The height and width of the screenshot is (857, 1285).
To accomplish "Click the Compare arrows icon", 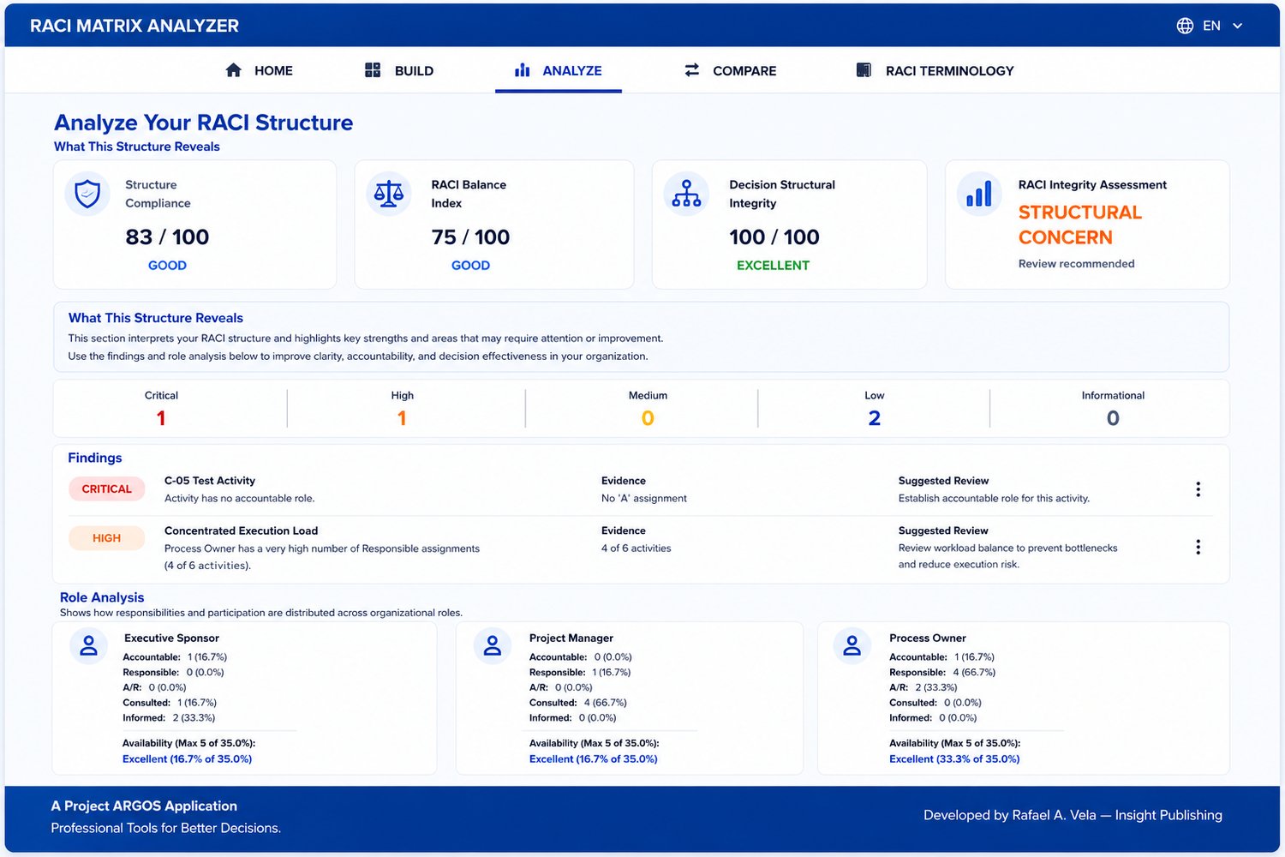I will (x=692, y=70).
